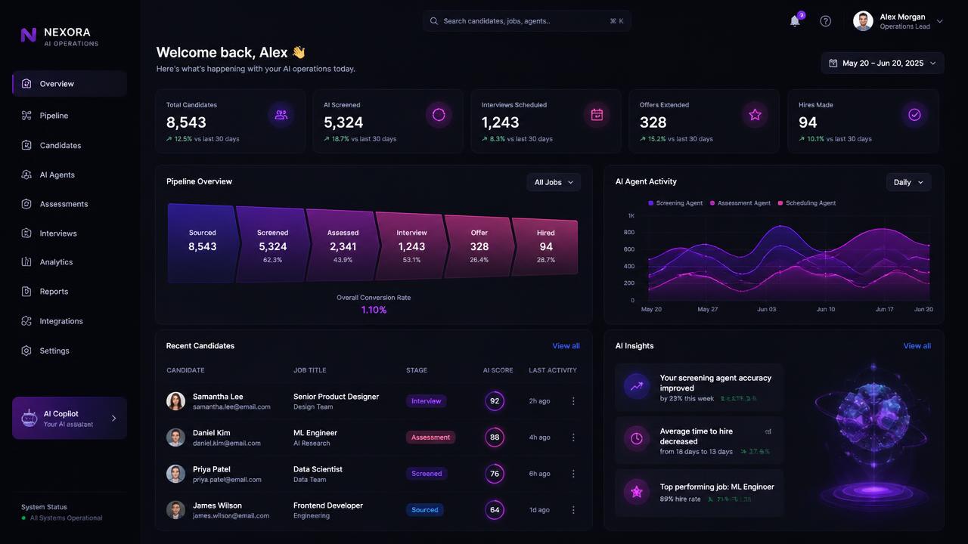Toggle the Assessment Agent legend series
This screenshot has width=968, height=544.
(x=740, y=203)
